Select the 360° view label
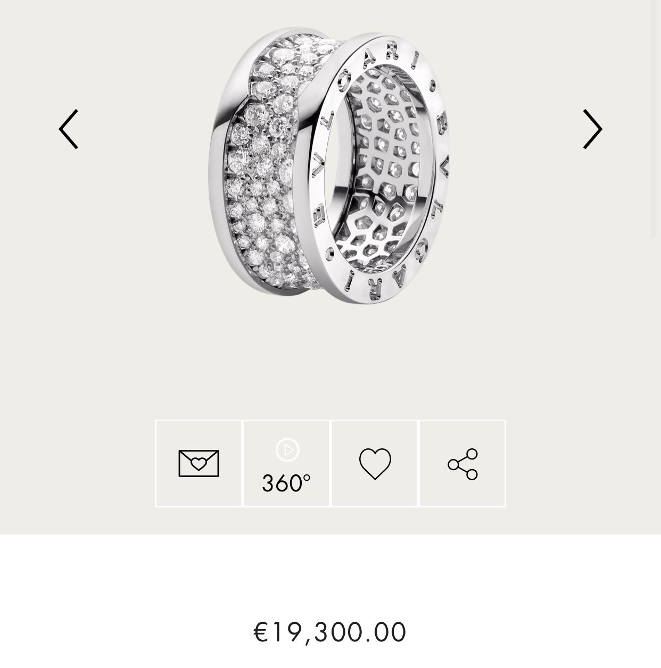 (x=286, y=483)
